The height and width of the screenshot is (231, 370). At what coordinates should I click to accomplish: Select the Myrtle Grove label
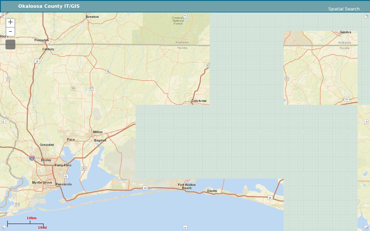[42, 182]
